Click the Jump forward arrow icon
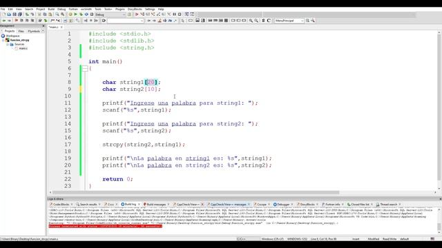This screenshot has width=442, height=248. (x=9, y=21)
